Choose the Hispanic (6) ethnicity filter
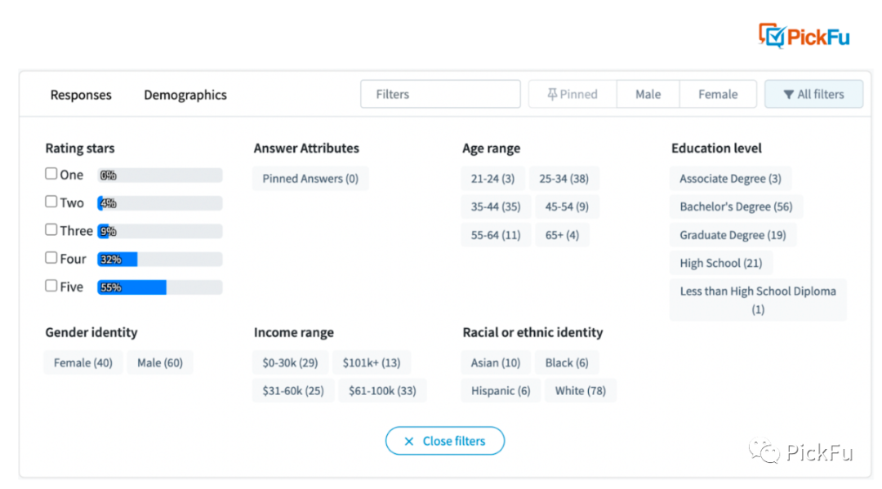Screen dimensions: 882x489 pos(501,391)
